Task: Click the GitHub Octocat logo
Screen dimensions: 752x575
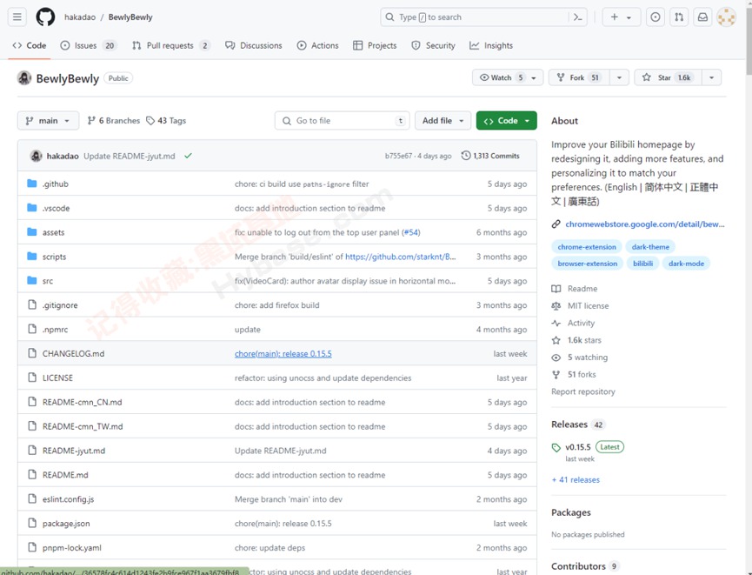Action: (45, 17)
